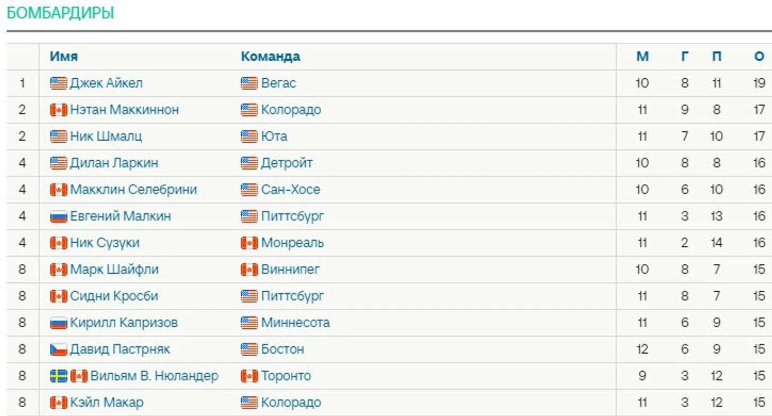Open the Детройт team page
Image resolution: width=772 pixels, height=416 pixels.
tap(287, 163)
